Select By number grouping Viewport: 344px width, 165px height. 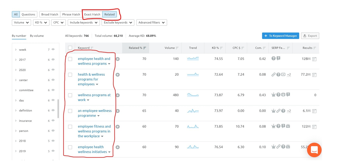pyautogui.click(x=19, y=36)
